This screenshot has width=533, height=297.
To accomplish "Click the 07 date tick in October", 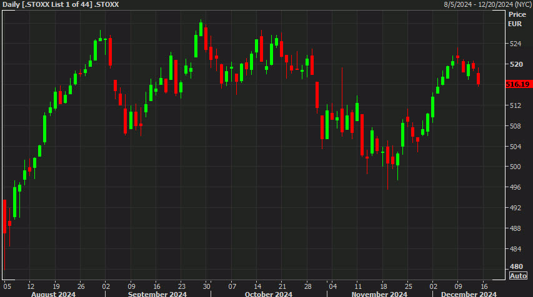I will [x=232, y=286].
